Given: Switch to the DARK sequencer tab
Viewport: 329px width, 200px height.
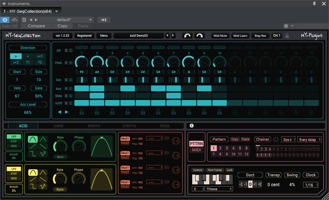Looking at the screenshot, I should click(58, 126).
